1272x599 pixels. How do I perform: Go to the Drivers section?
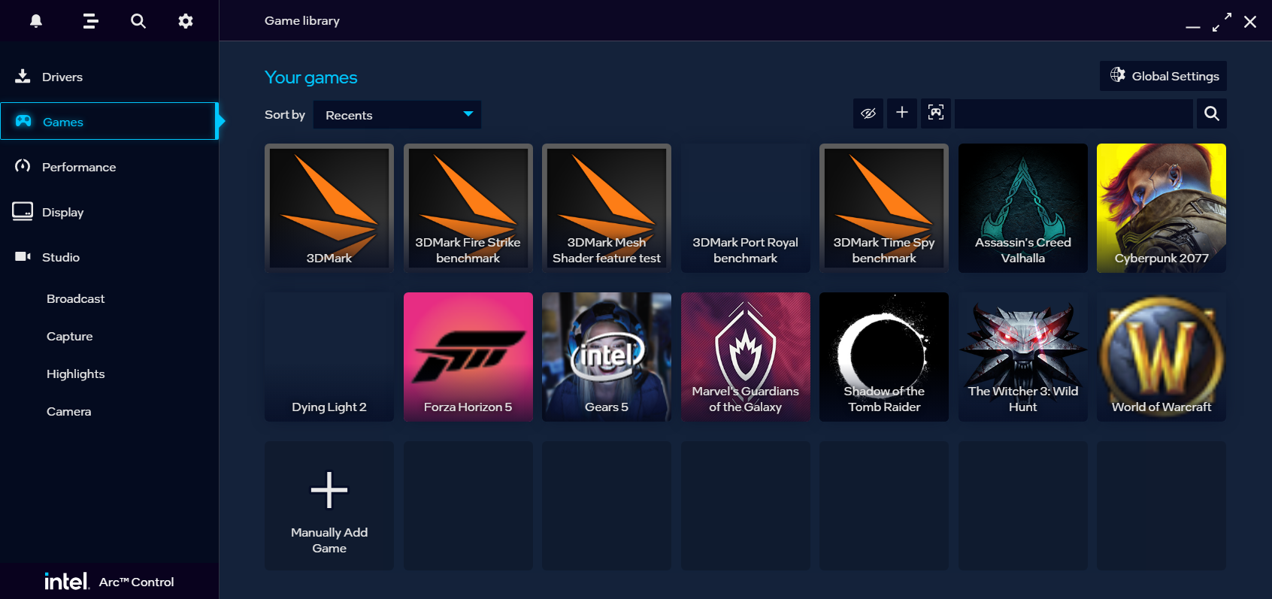pyautogui.click(x=109, y=77)
